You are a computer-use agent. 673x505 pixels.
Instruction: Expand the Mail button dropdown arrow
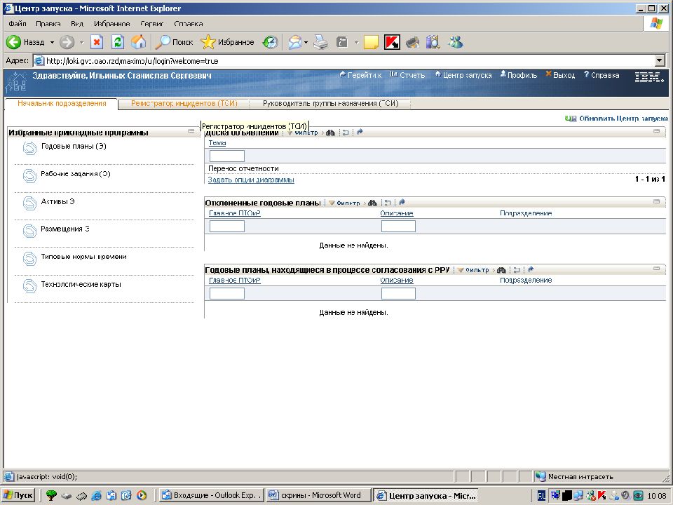(306, 43)
